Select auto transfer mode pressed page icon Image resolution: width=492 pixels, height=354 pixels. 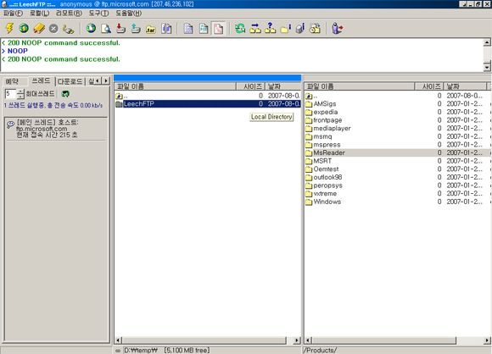point(218,29)
